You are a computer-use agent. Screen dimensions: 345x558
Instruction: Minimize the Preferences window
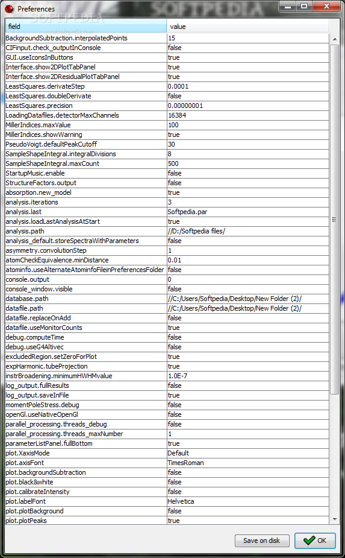(288, 7)
